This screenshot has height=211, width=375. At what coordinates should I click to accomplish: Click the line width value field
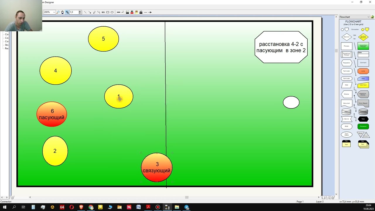74,12
